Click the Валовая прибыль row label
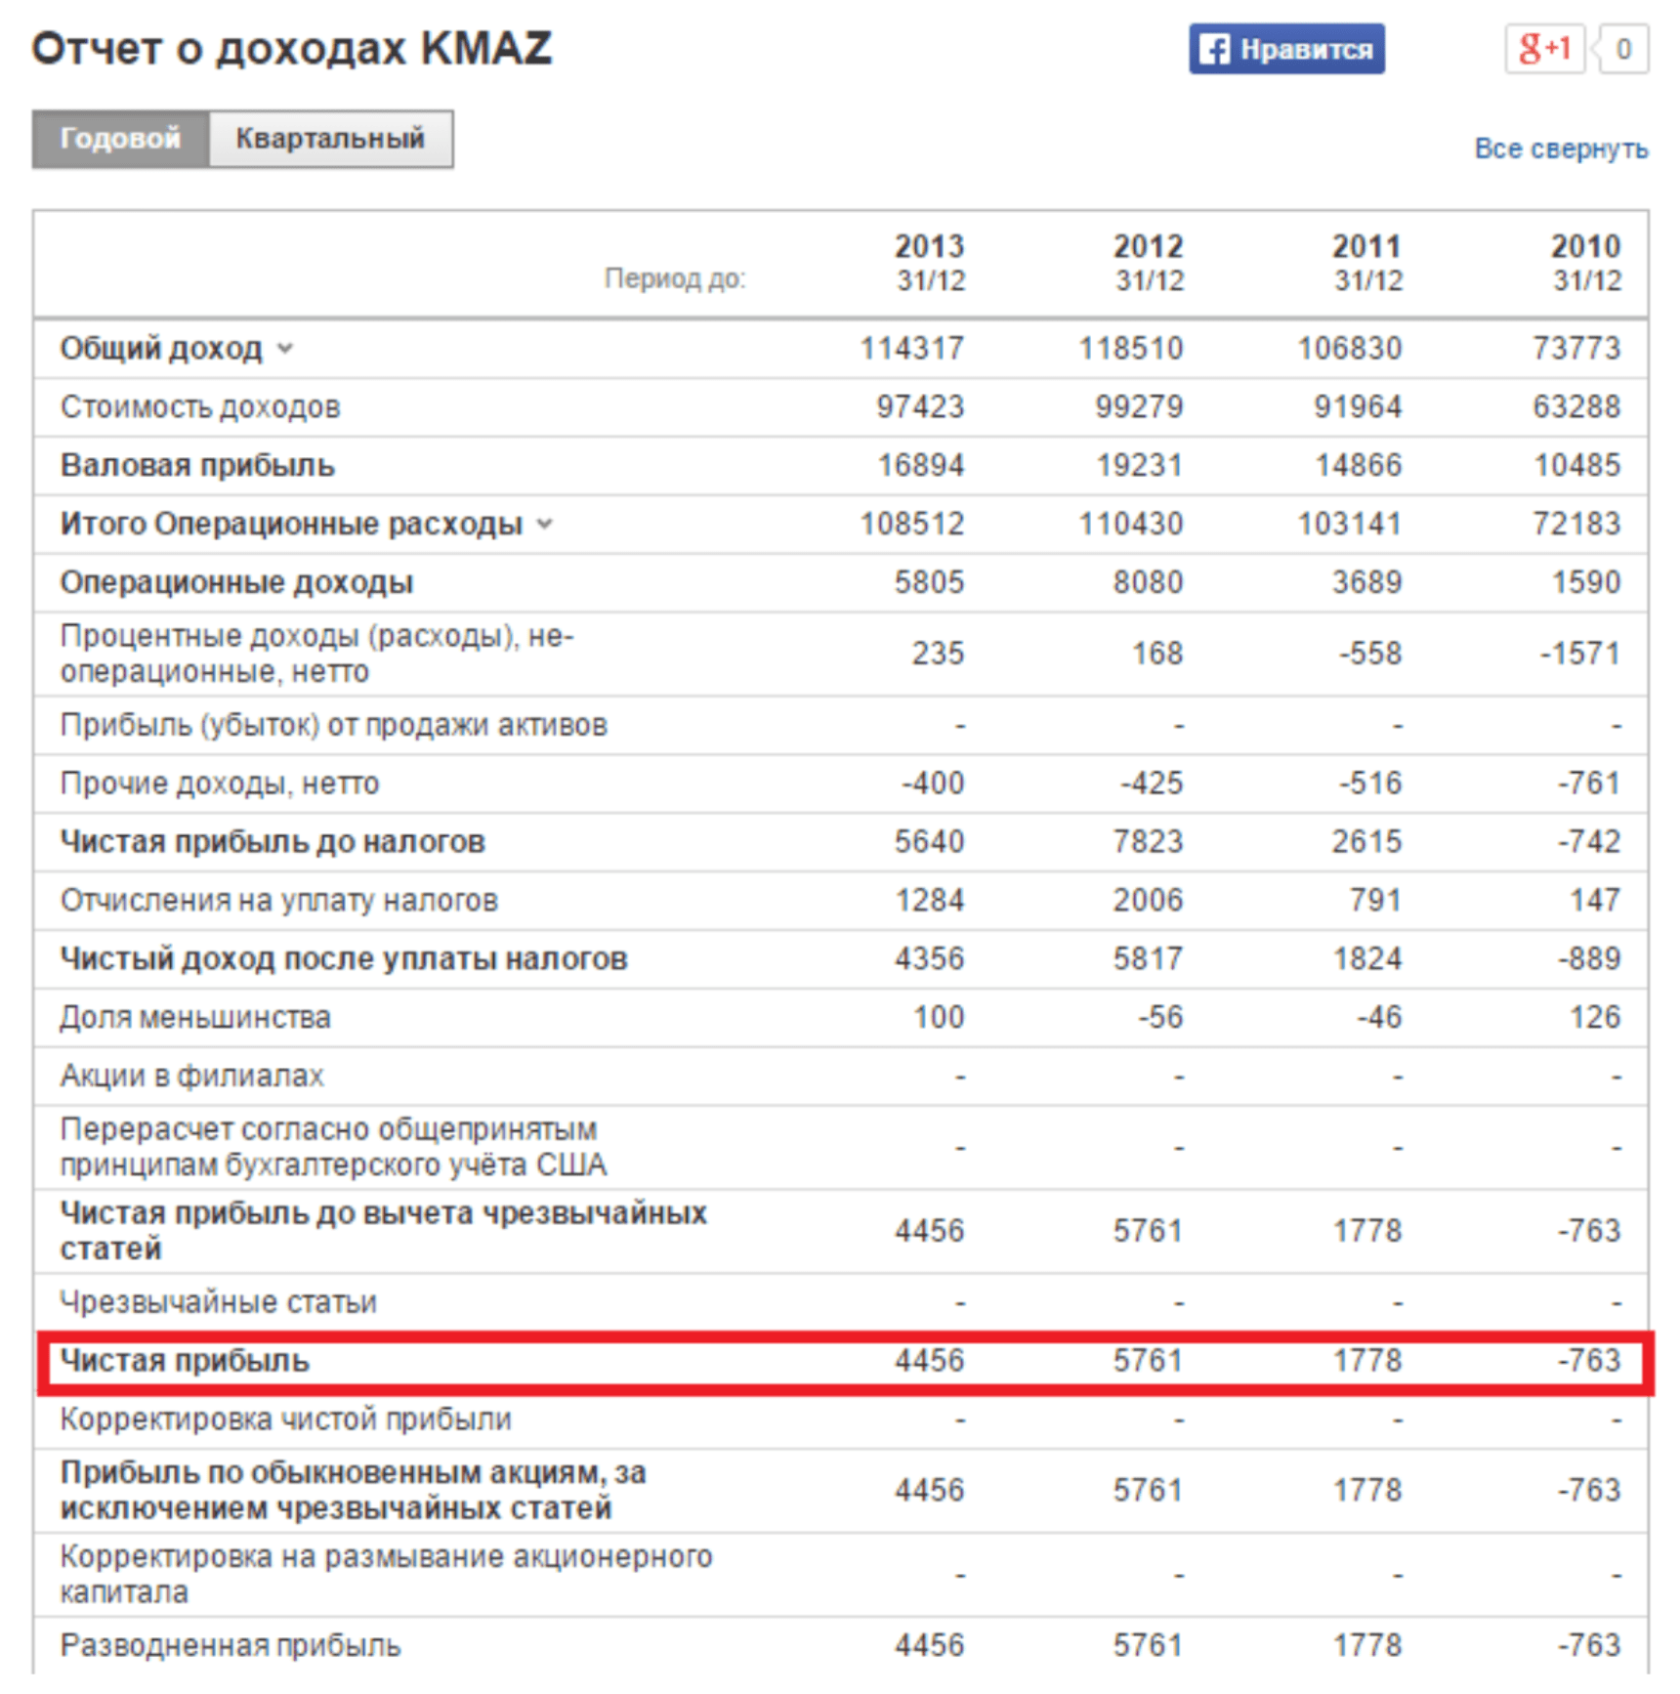Screen dimensions: 1680x1694 point(197,466)
